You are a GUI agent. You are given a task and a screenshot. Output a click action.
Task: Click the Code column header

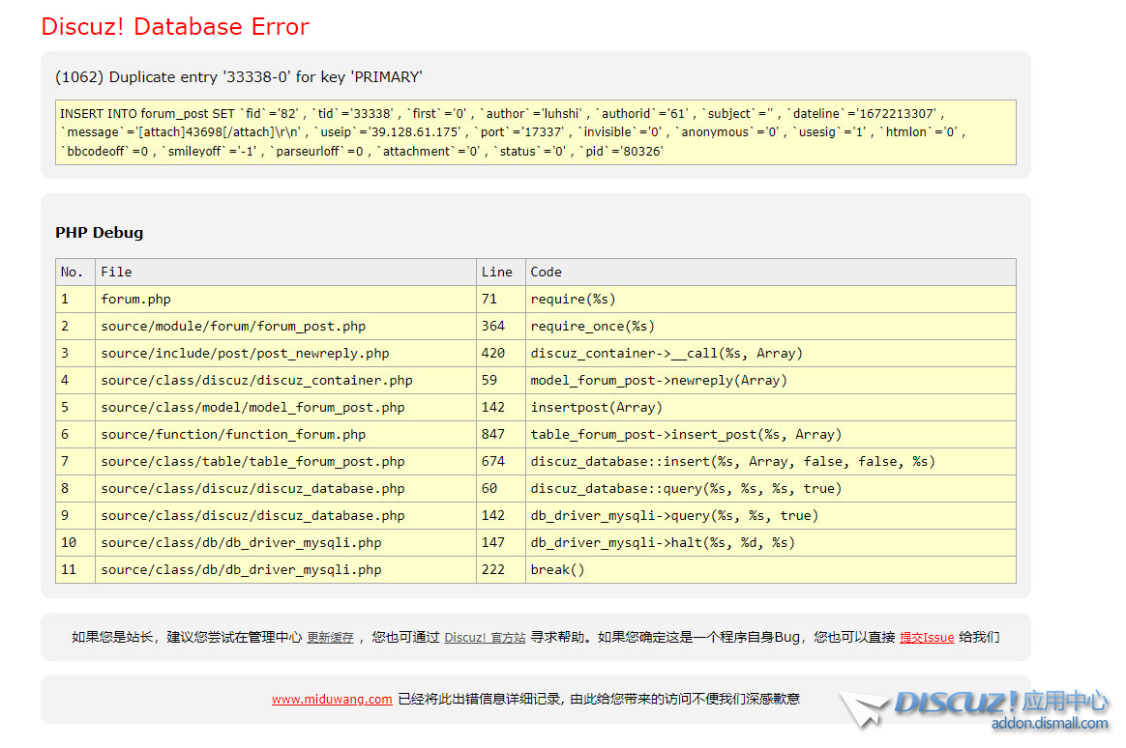click(771, 272)
